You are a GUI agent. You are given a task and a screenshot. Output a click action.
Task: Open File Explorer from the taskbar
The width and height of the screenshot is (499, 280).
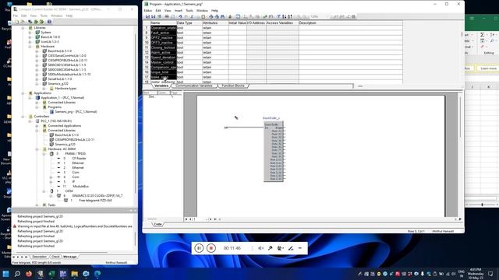[75, 274]
